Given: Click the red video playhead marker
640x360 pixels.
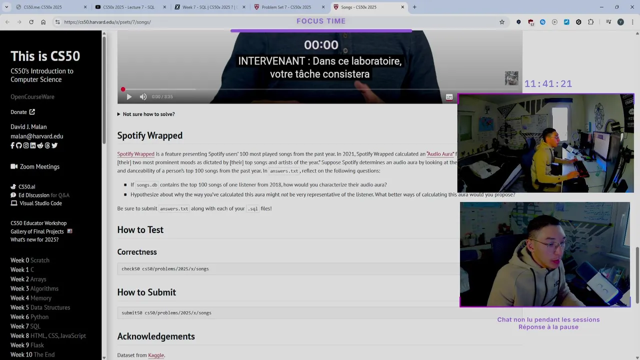Looking at the screenshot, I should tap(123, 89).
